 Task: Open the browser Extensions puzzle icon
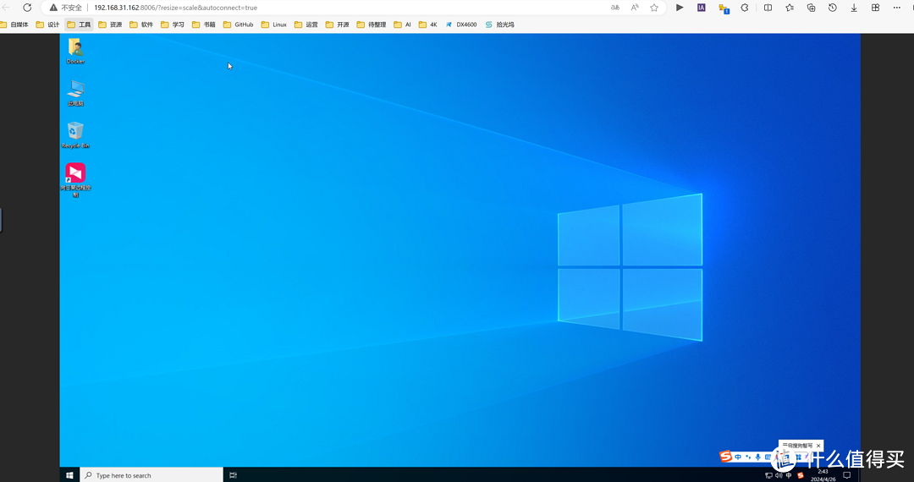(745, 8)
